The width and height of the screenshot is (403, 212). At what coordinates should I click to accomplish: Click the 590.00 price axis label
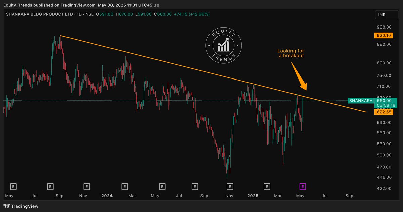(x=384, y=122)
